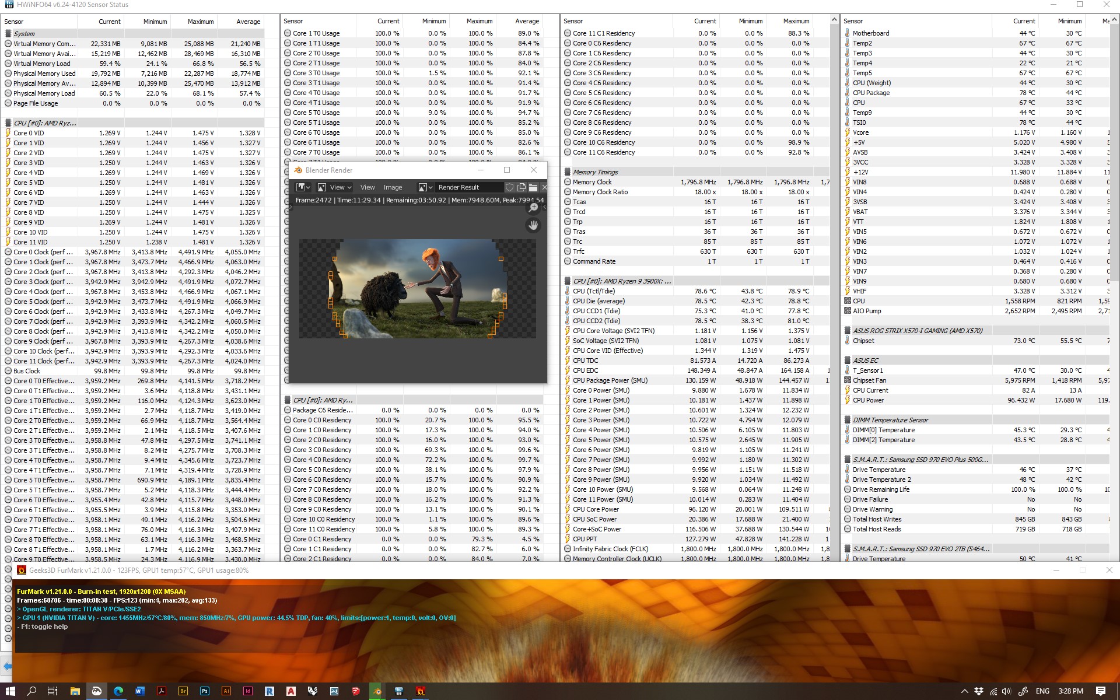
Task: Click the FurMark icon in the taskbar
Action: [421, 691]
